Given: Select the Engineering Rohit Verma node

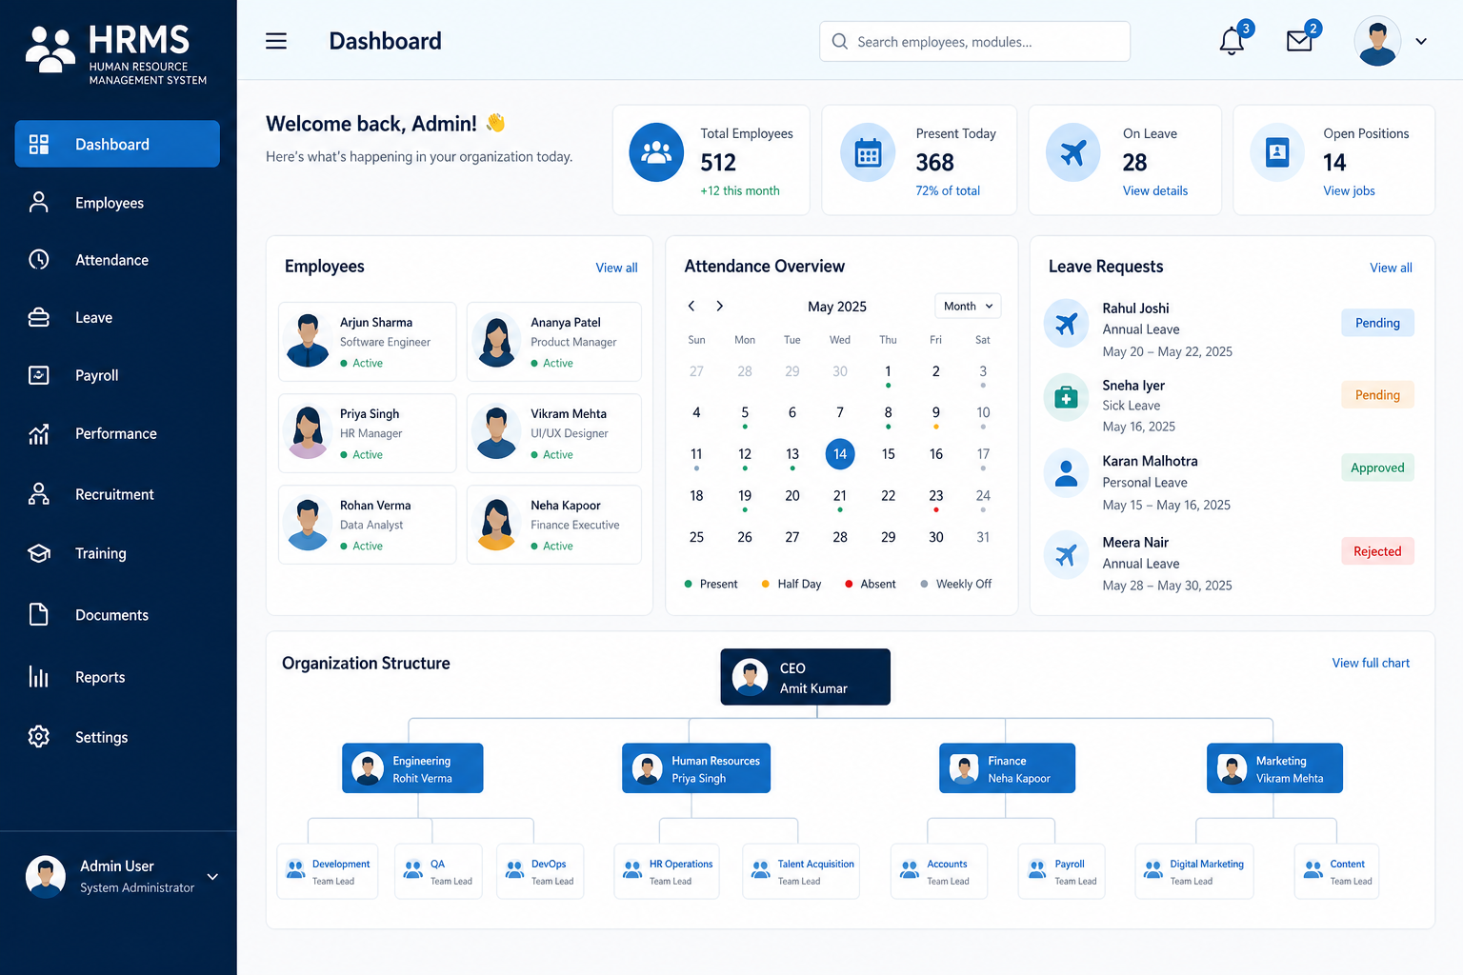Looking at the screenshot, I should [x=412, y=768].
